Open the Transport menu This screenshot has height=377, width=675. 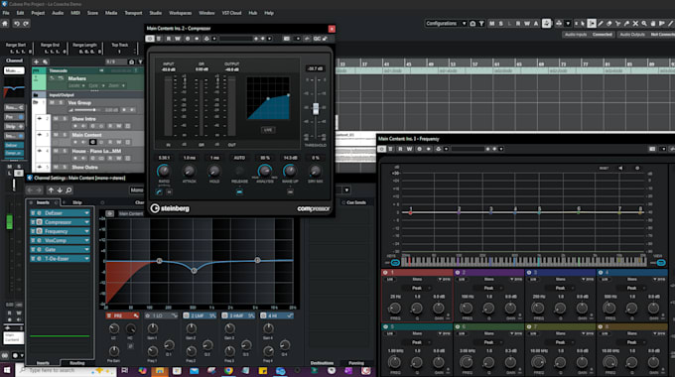click(x=133, y=13)
